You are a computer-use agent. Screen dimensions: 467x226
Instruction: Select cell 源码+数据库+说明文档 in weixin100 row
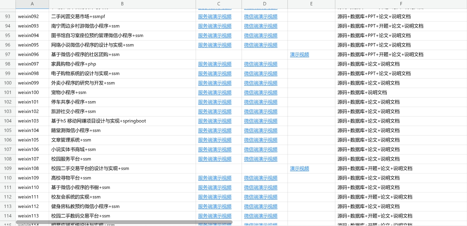pyautogui.click(x=401, y=92)
